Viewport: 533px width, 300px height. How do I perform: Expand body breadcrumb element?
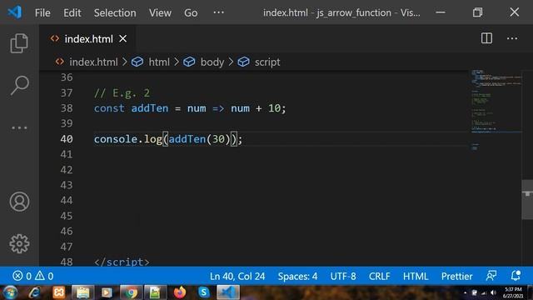click(x=212, y=62)
